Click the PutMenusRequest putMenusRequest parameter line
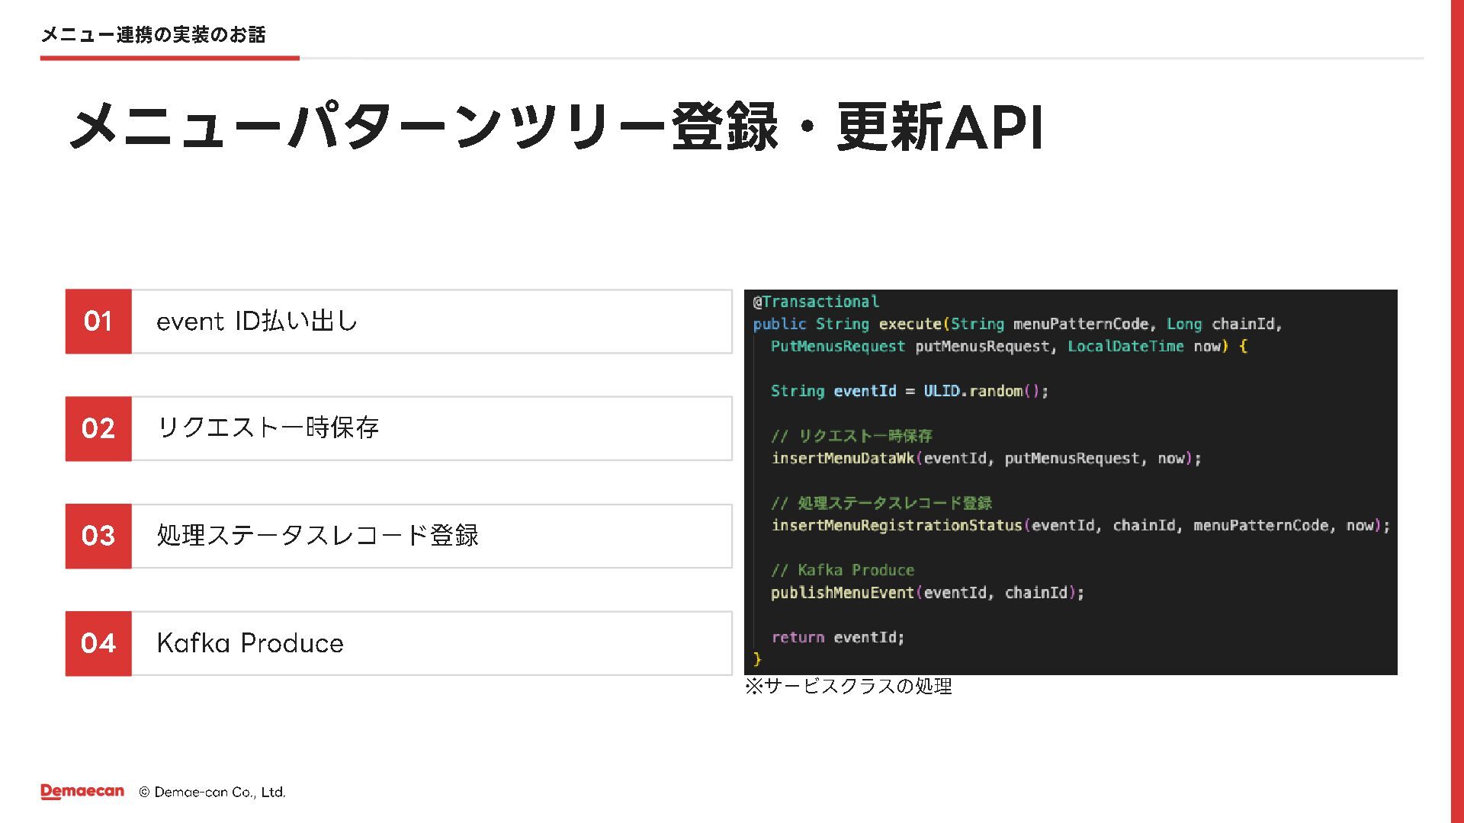Image resolution: width=1464 pixels, height=823 pixels. pyautogui.click(x=1009, y=346)
